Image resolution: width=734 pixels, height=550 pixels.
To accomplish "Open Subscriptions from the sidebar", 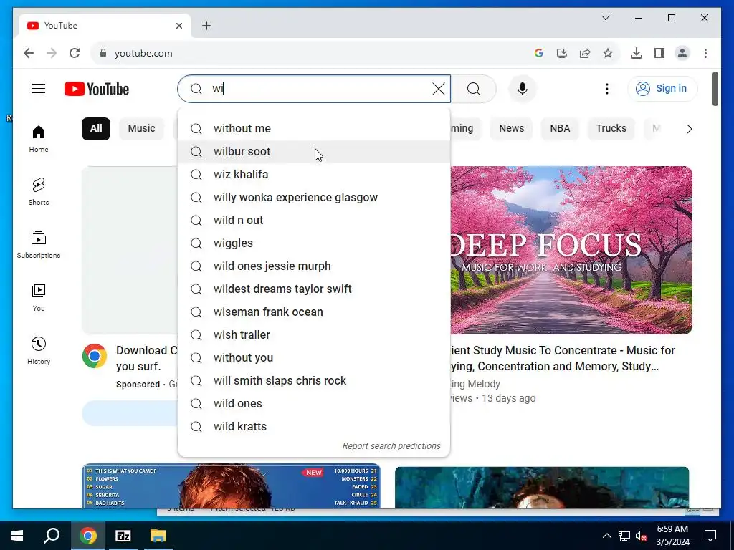I will [x=39, y=245].
